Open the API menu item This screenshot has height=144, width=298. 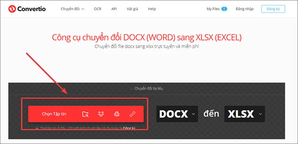click(114, 9)
